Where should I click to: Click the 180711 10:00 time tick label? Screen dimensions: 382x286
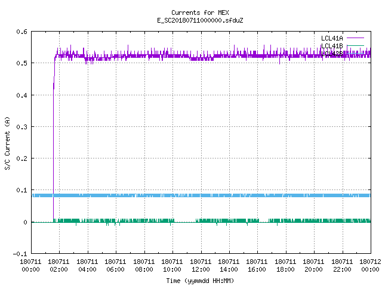tap(172, 266)
